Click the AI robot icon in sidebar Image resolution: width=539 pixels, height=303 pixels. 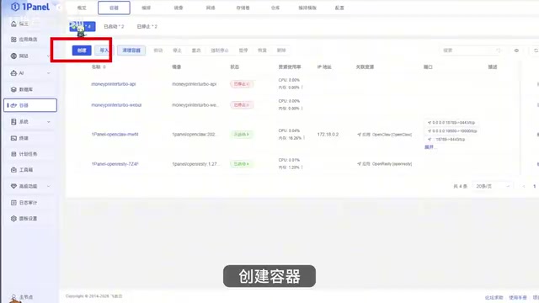pyautogui.click(x=13, y=73)
